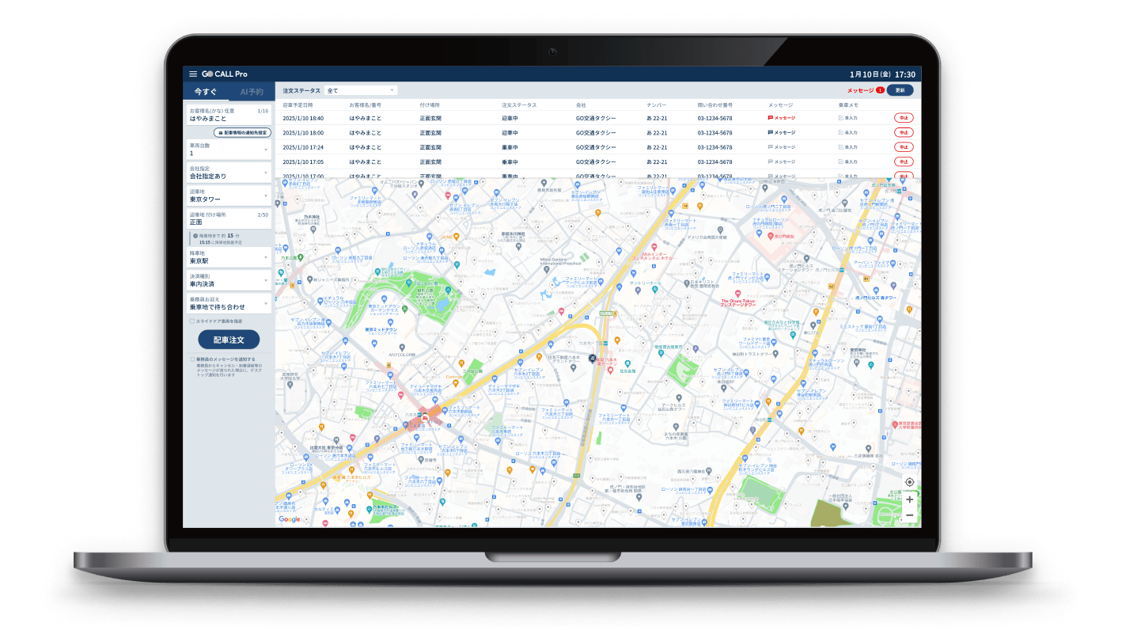The width and height of the screenshot is (1122, 638).
Task: Click ナンバー column header
Action: (x=657, y=104)
